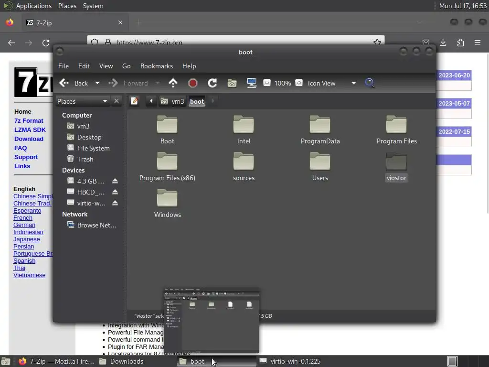Open Firefox extensions puzzle icon

[x=460, y=43]
